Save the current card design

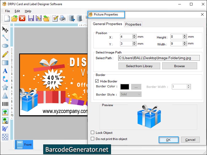pyautogui.click(x=31, y=18)
